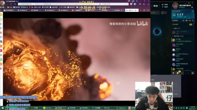Open the 网上超市 bookmark

coord(37,7)
